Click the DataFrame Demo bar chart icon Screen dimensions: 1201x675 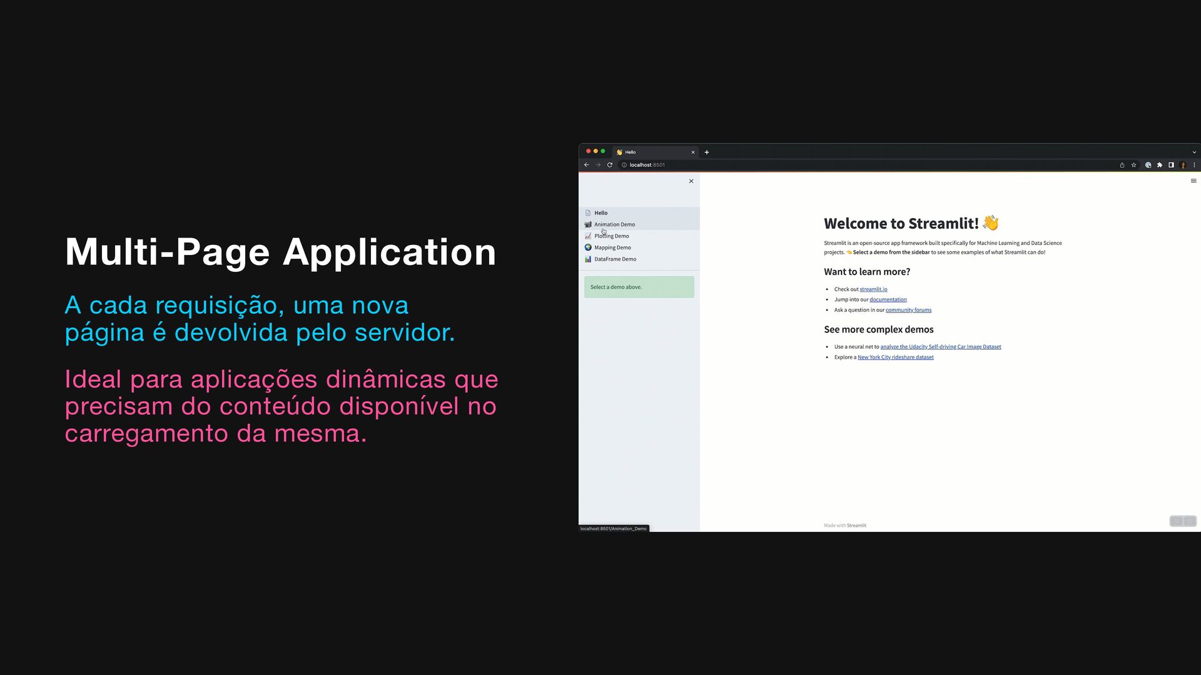(588, 259)
